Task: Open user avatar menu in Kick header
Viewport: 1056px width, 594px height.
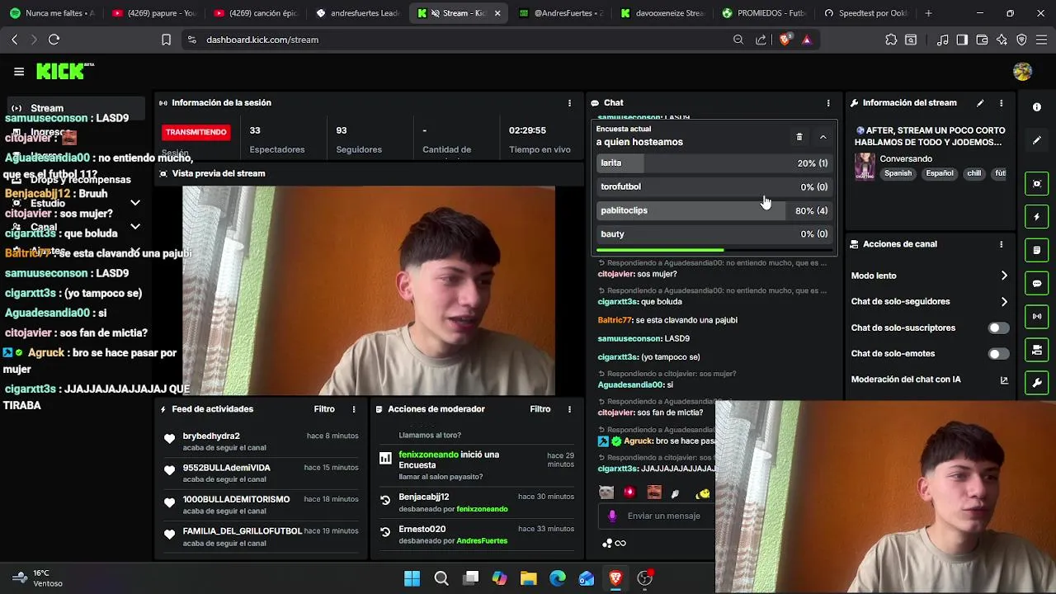Action: pyautogui.click(x=1022, y=72)
